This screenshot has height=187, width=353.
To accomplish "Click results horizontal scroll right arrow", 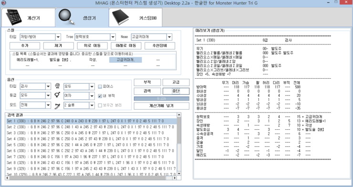I will (175, 178).
